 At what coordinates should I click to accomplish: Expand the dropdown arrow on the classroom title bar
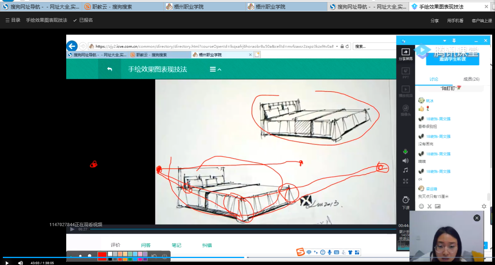point(445,40)
